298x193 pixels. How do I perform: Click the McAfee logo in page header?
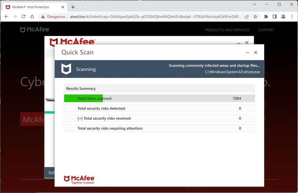(35, 29)
